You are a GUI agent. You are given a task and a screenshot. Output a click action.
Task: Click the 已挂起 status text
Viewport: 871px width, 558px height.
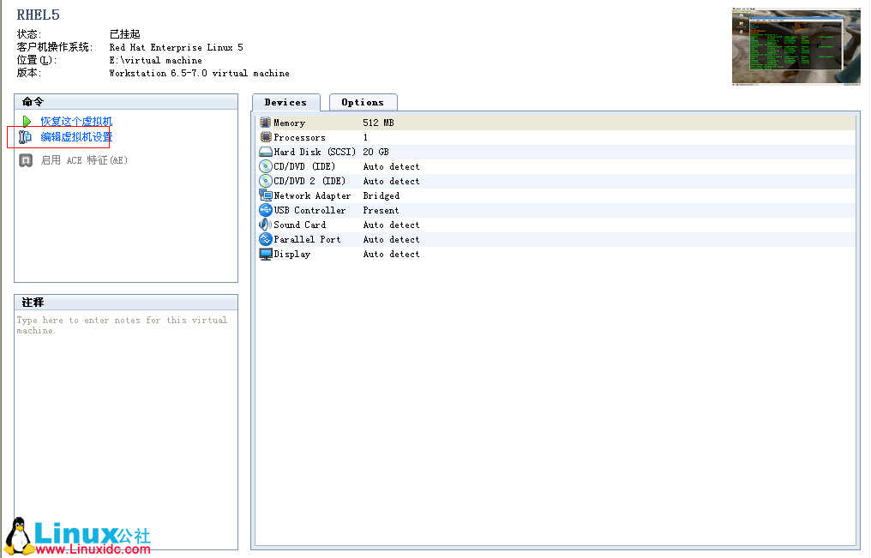coord(125,34)
